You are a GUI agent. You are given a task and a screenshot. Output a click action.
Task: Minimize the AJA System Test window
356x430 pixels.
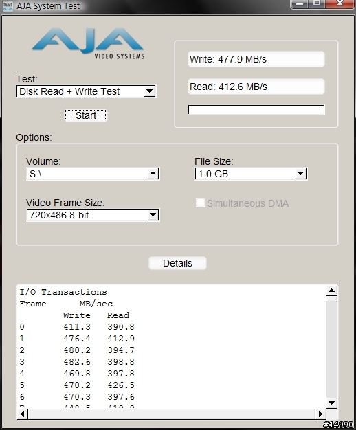pos(300,4)
